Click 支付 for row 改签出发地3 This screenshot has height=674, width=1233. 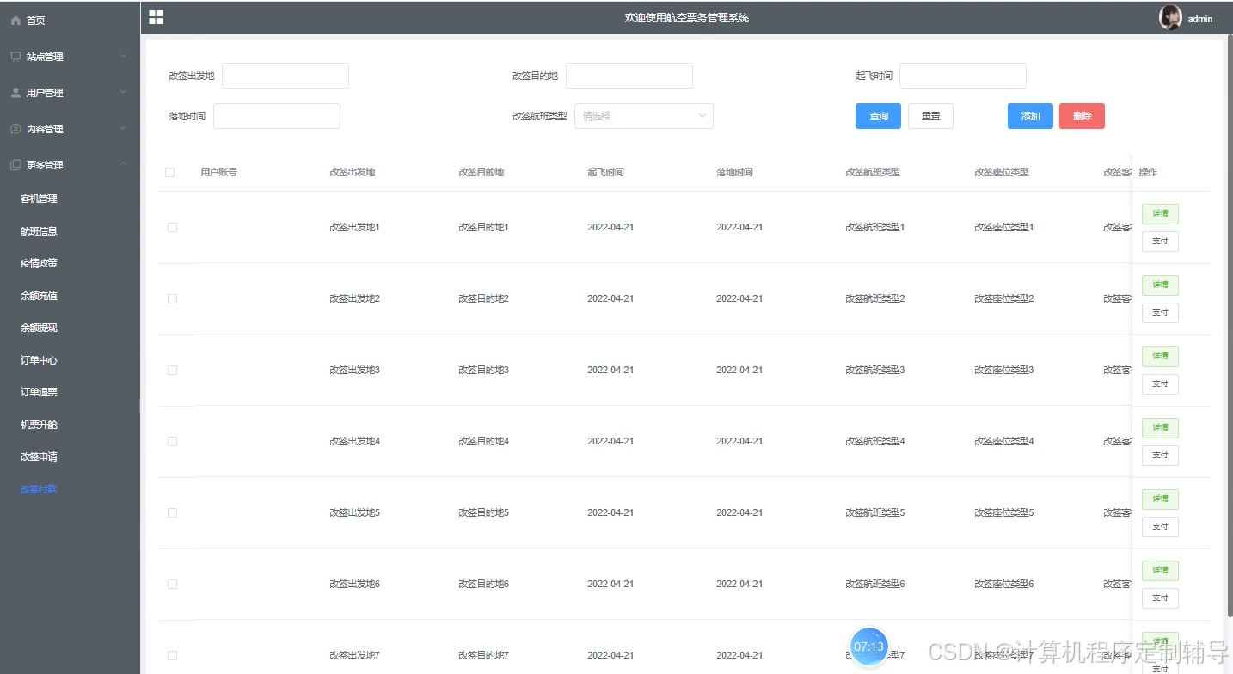click(x=1160, y=384)
